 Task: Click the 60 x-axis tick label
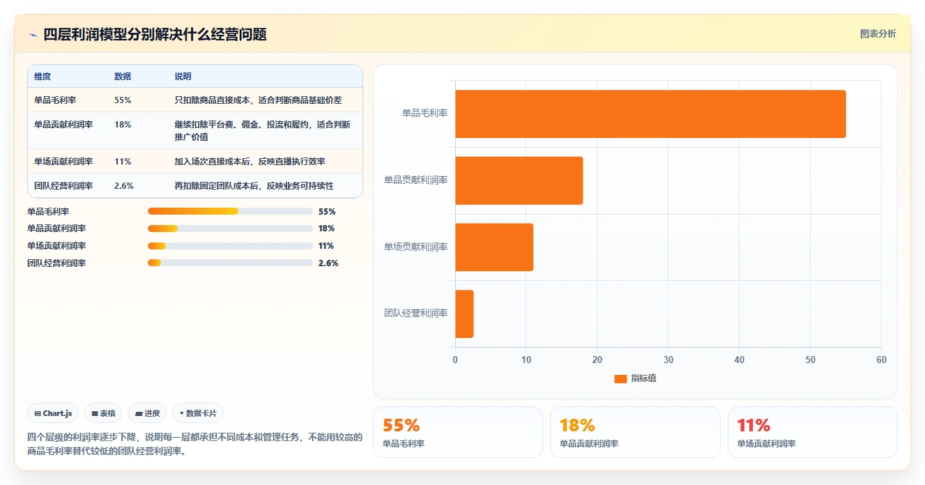click(881, 360)
